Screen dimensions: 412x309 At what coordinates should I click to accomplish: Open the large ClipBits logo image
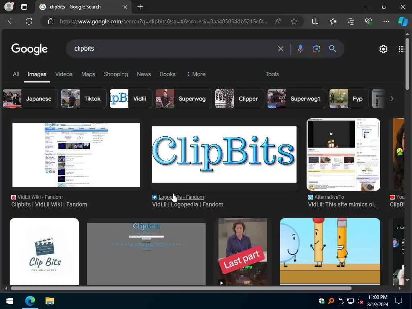224,154
